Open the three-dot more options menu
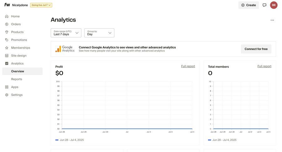Screen dimensions: 282x152 (x=272, y=20)
